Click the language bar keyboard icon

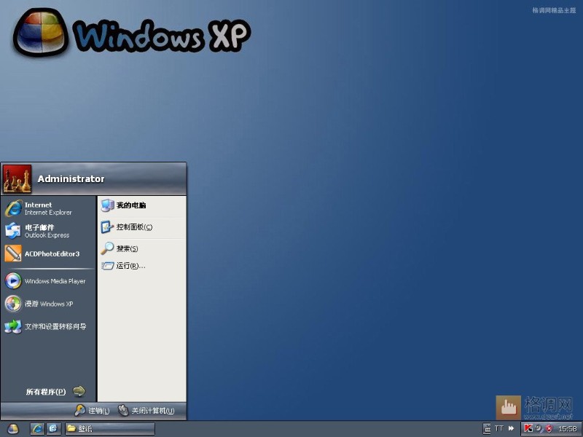(487, 428)
